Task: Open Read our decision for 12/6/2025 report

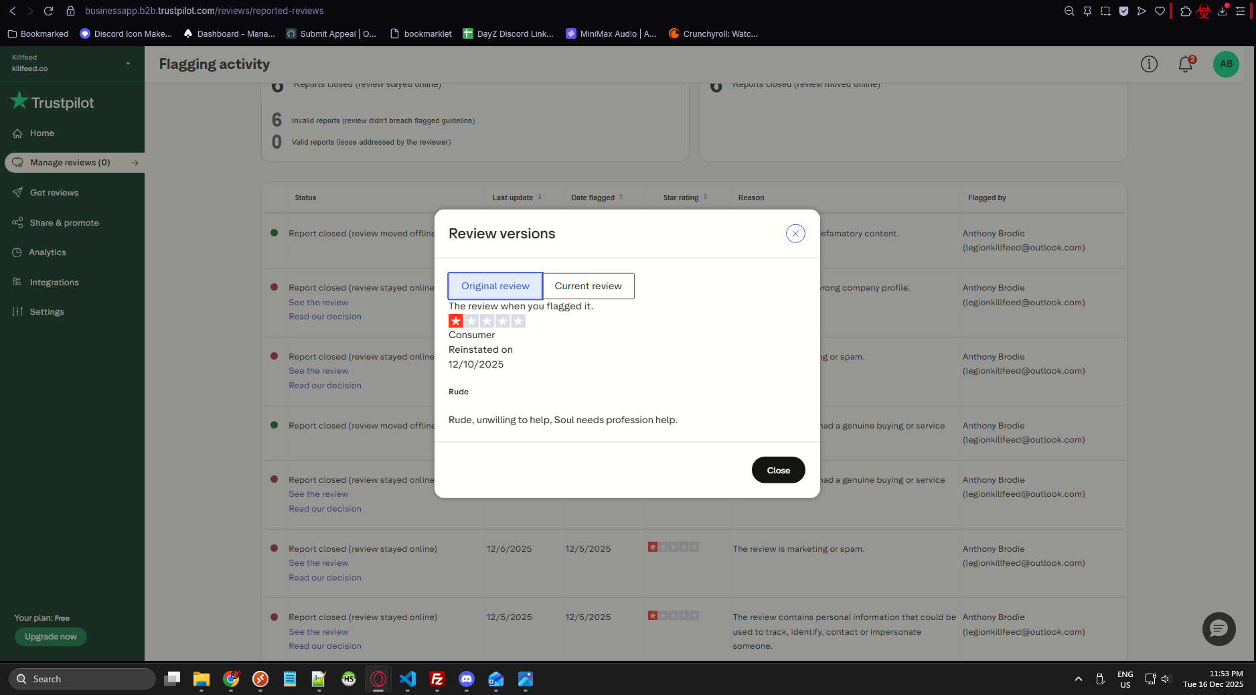Action: coord(325,578)
